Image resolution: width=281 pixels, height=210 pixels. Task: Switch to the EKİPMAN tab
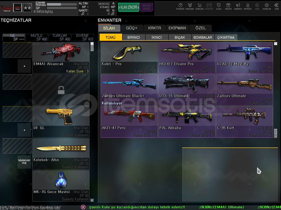[x=177, y=28]
